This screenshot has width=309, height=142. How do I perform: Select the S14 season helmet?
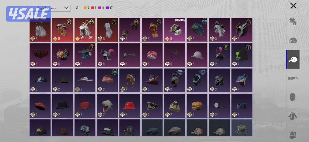pos(175,80)
